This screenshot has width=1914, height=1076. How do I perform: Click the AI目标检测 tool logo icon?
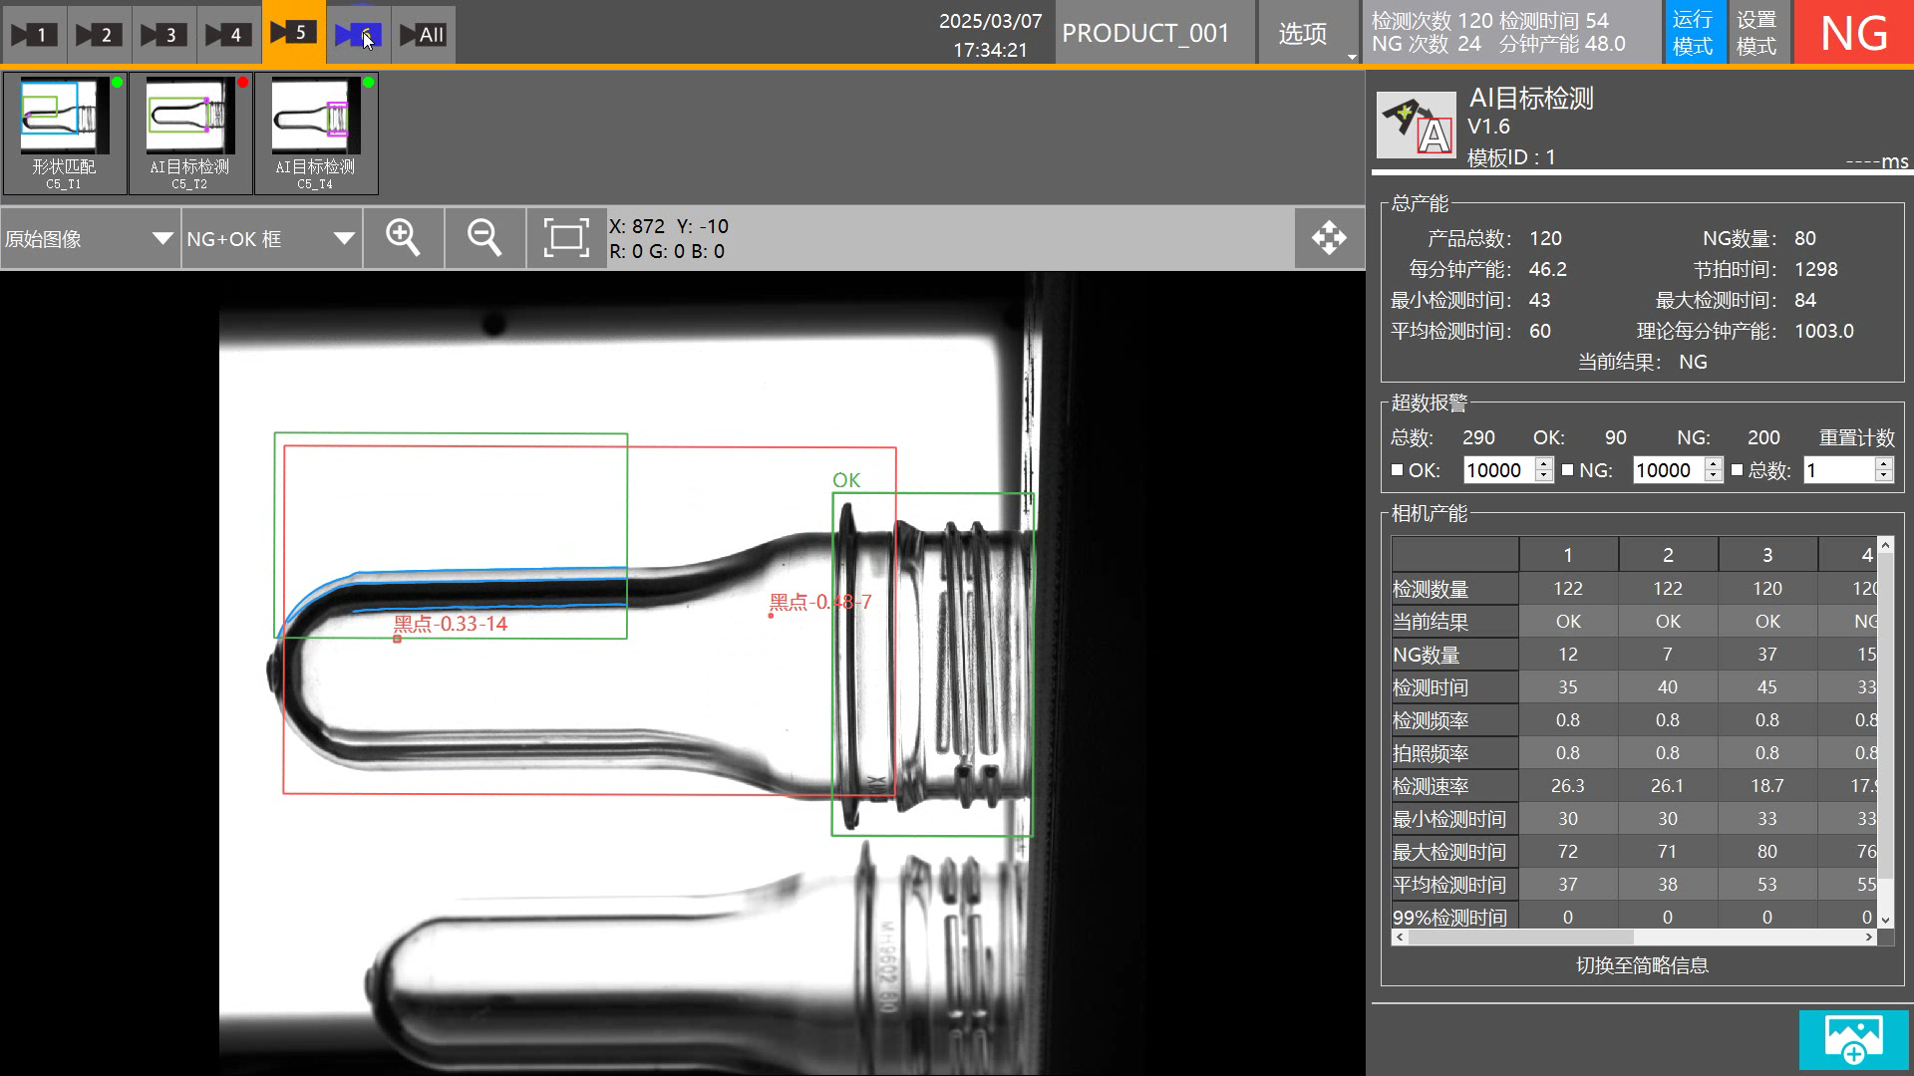point(1416,126)
